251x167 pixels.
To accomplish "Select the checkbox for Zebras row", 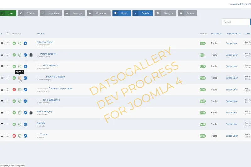I will [8, 136].
